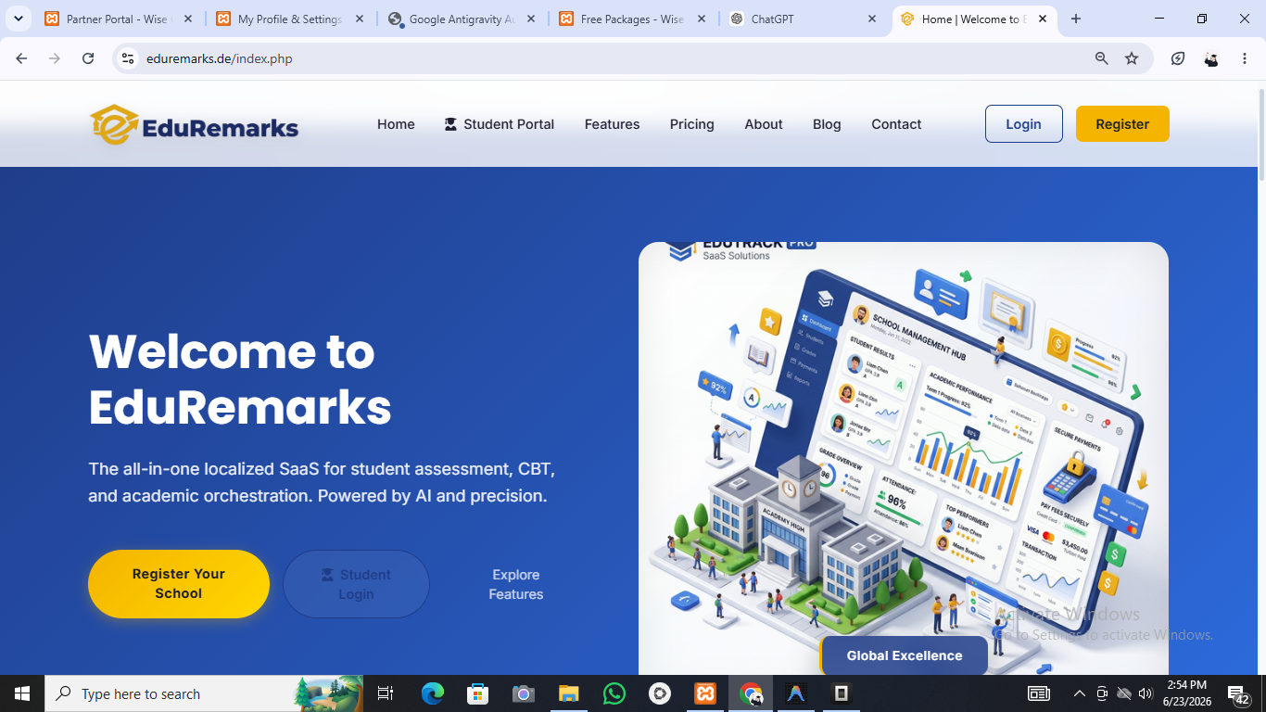Open the touch keyboard tray icon
This screenshot has width=1266, height=712.
(1039, 693)
